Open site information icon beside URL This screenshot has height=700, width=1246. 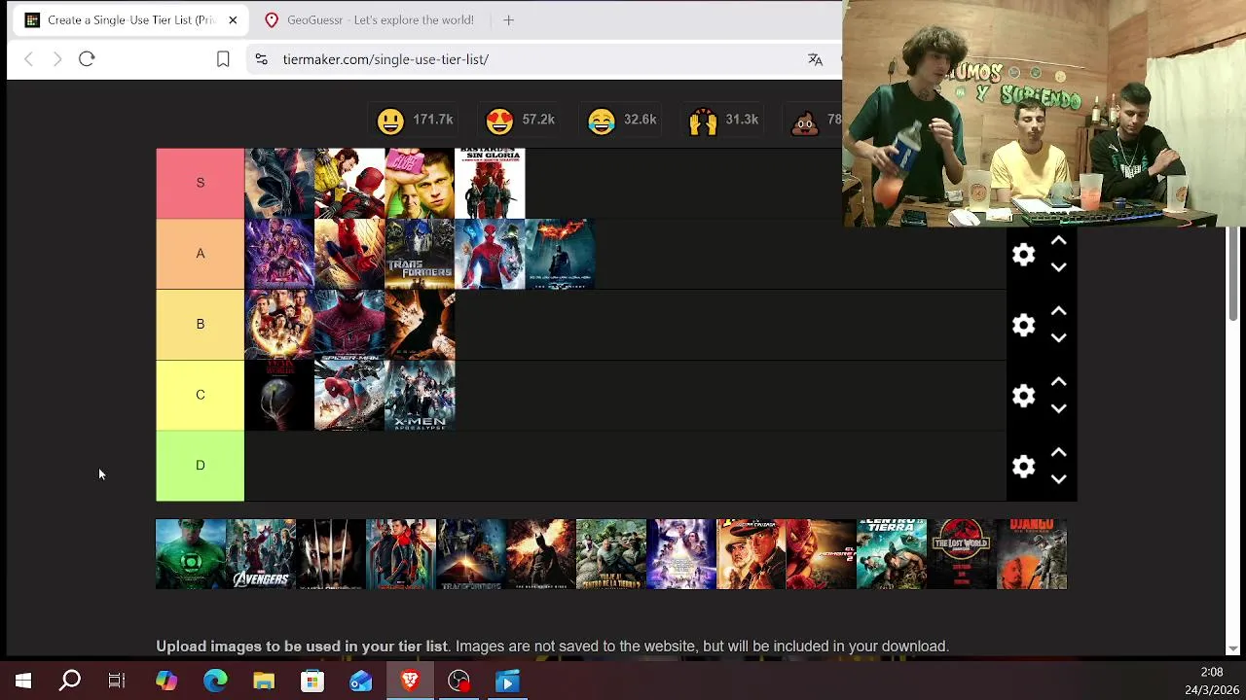tap(261, 59)
